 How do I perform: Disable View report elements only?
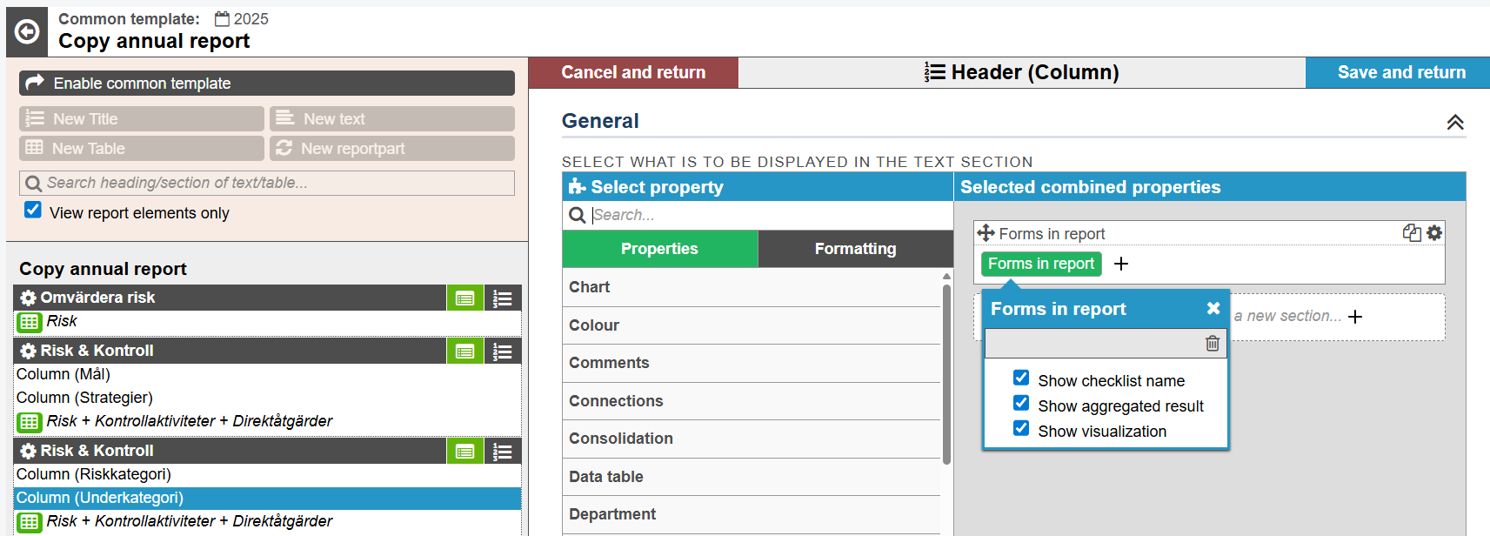pyautogui.click(x=33, y=210)
